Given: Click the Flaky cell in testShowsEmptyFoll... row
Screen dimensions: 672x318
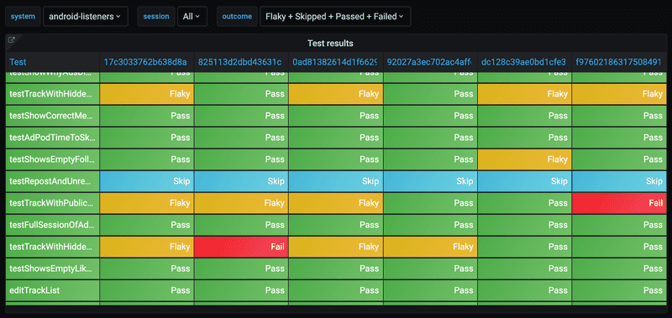Looking at the screenshot, I should point(524,159).
